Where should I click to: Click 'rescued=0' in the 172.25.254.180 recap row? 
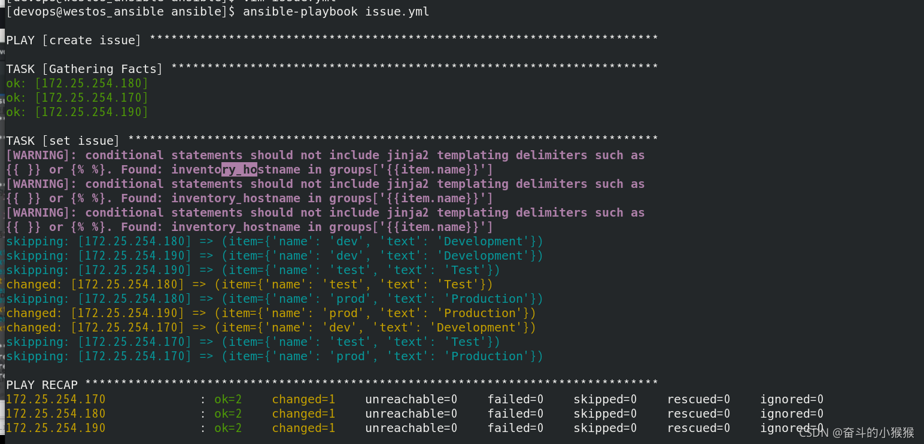tap(698, 414)
